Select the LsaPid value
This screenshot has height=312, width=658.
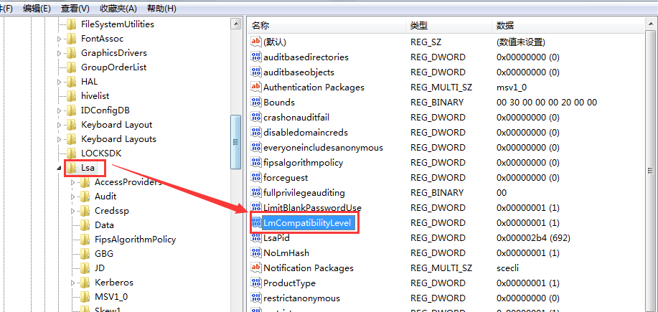click(x=276, y=238)
